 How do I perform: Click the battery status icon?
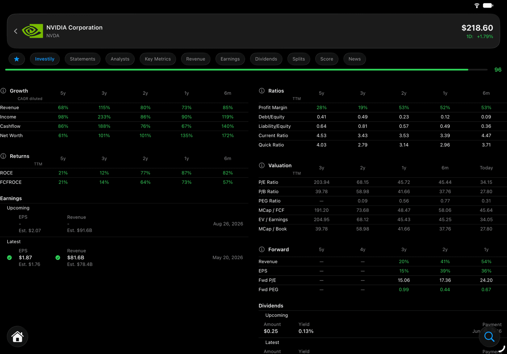pos(488,5)
